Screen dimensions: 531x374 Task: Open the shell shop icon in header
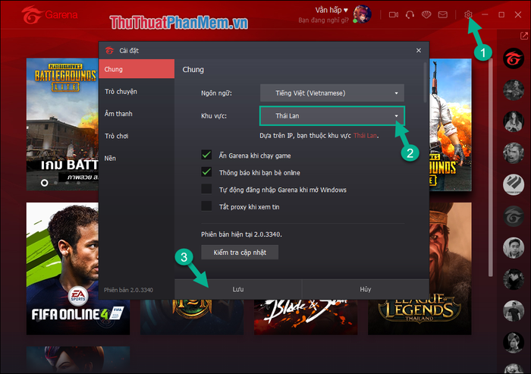[426, 14]
